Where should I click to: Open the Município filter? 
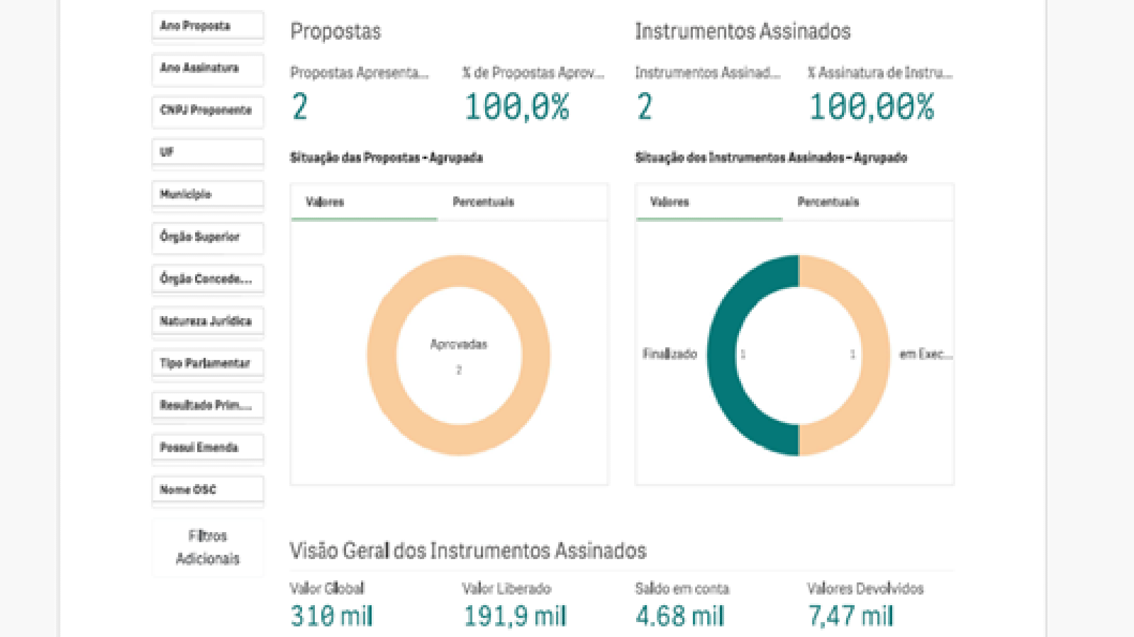[x=207, y=195]
